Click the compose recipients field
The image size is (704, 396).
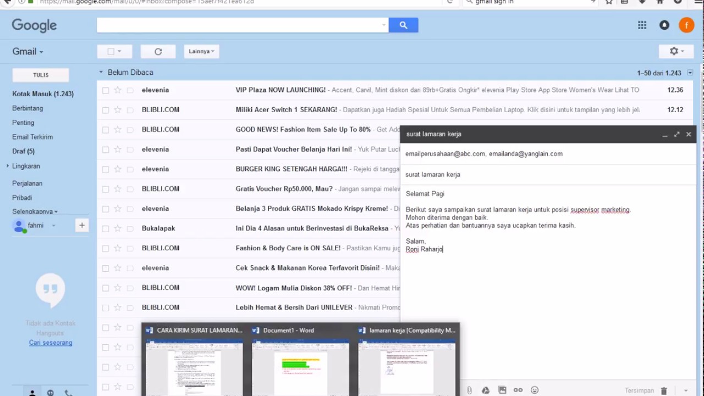pyautogui.click(x=548, y=154)
